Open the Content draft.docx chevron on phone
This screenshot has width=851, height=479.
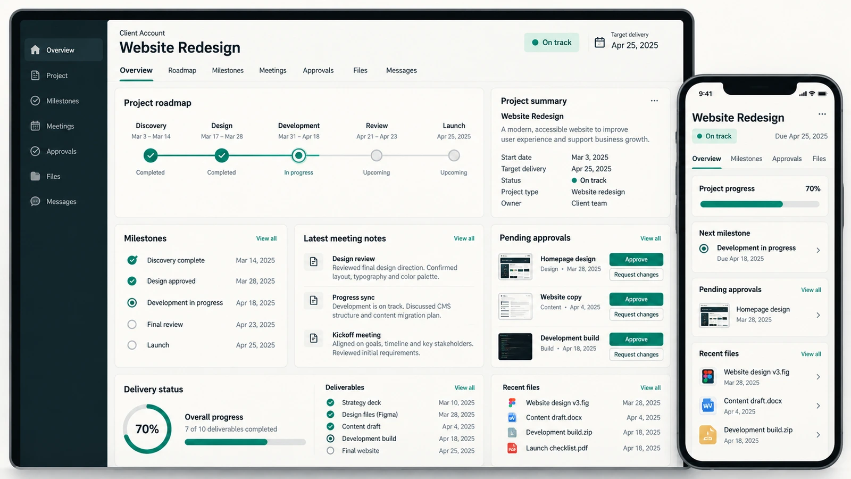click(x=818, y=406)
